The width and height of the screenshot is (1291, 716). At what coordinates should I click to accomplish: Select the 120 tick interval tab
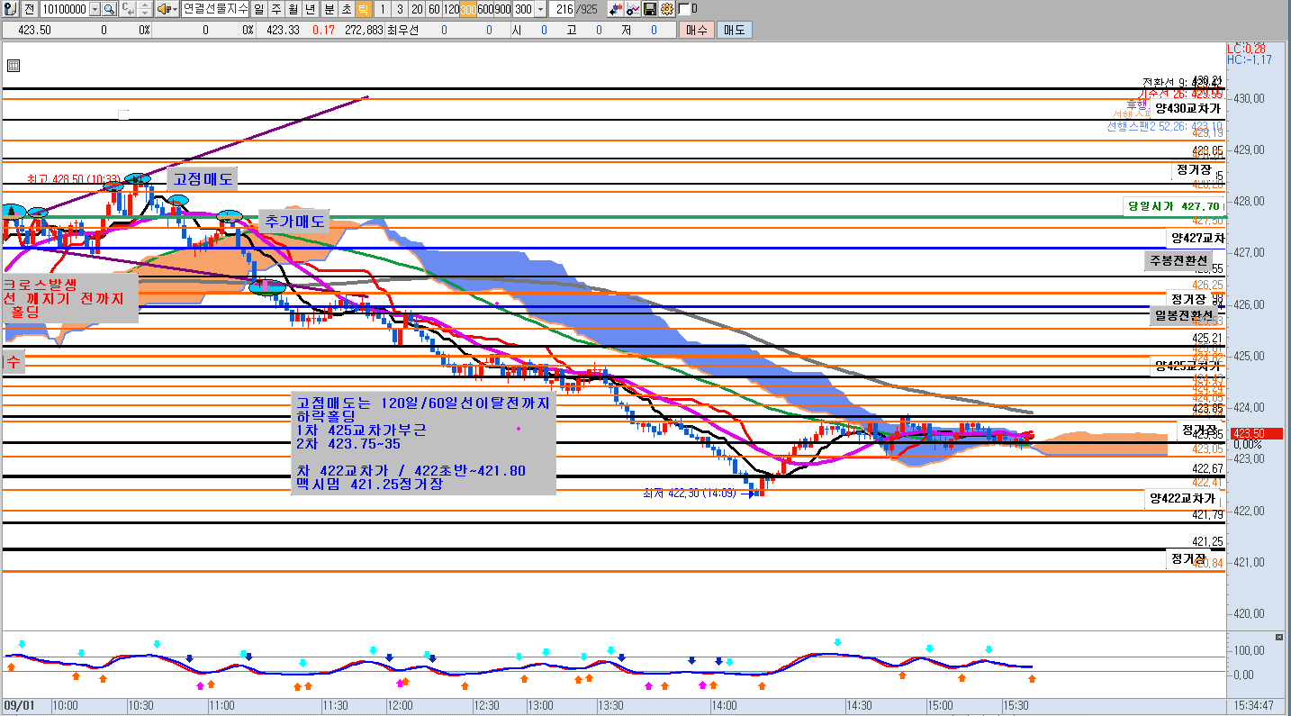click(451, 9)
